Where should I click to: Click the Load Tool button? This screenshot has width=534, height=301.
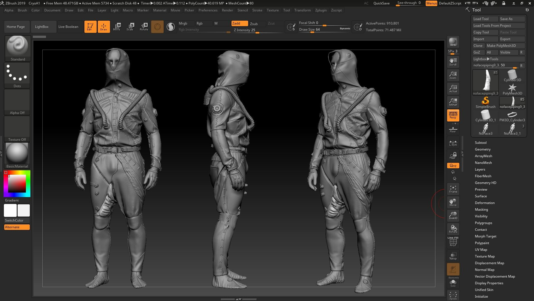[485, 19]
